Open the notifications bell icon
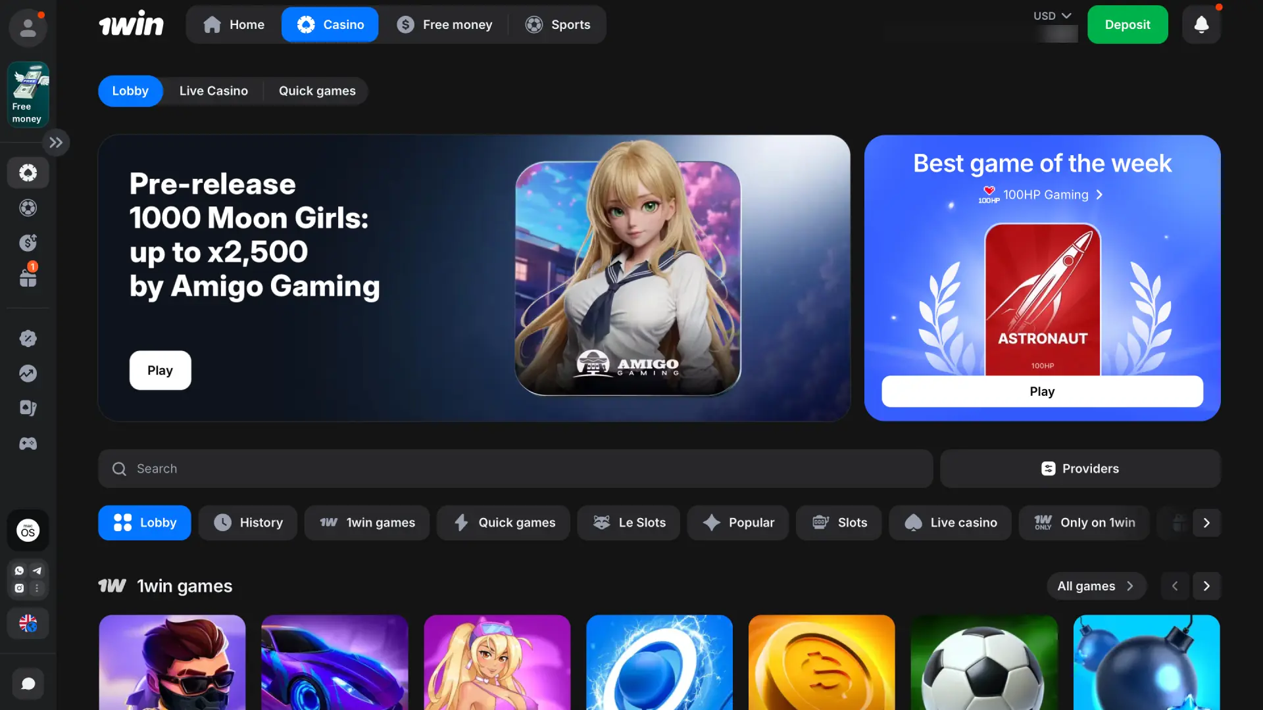This screenshot has width=1263, height=710. pyautogui.click(x=1201, y=25)
